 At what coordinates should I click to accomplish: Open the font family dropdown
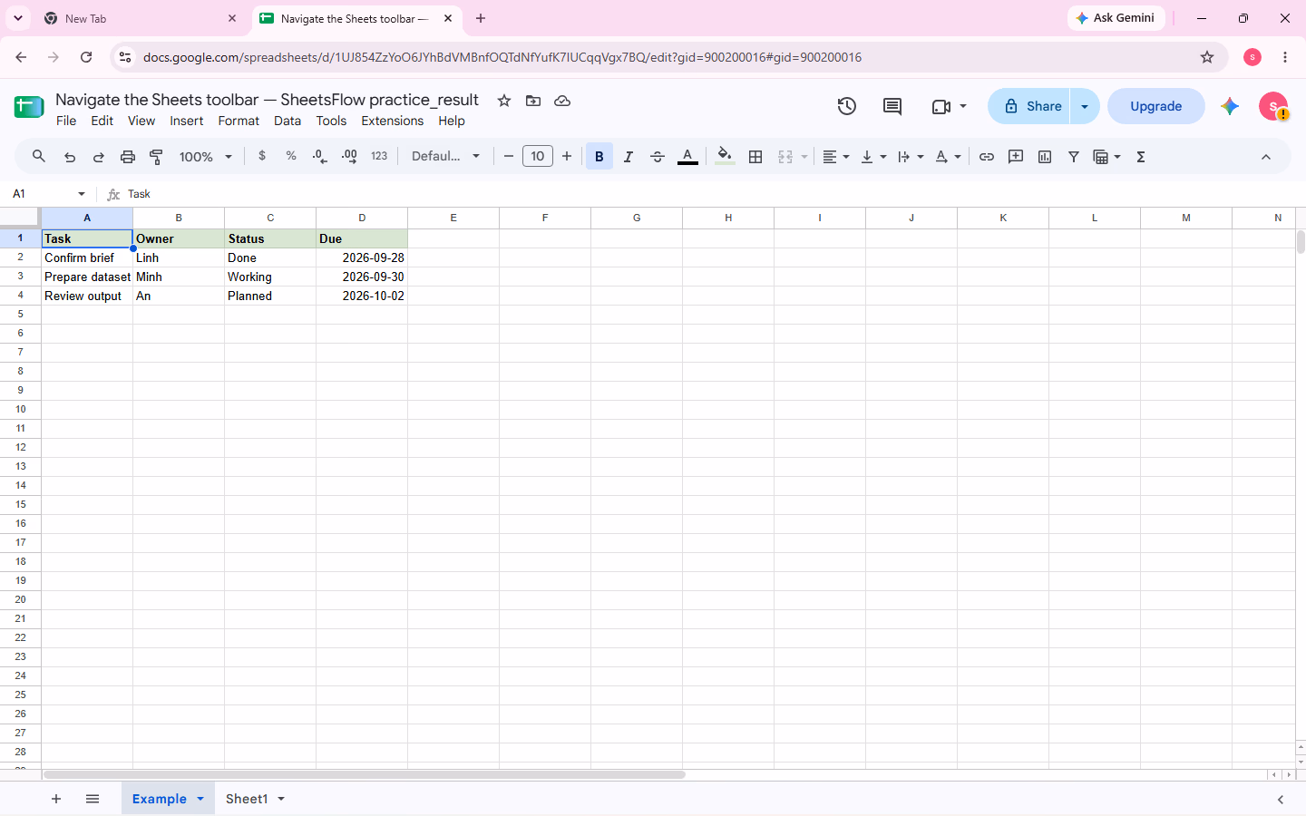[x=445, y=156]
